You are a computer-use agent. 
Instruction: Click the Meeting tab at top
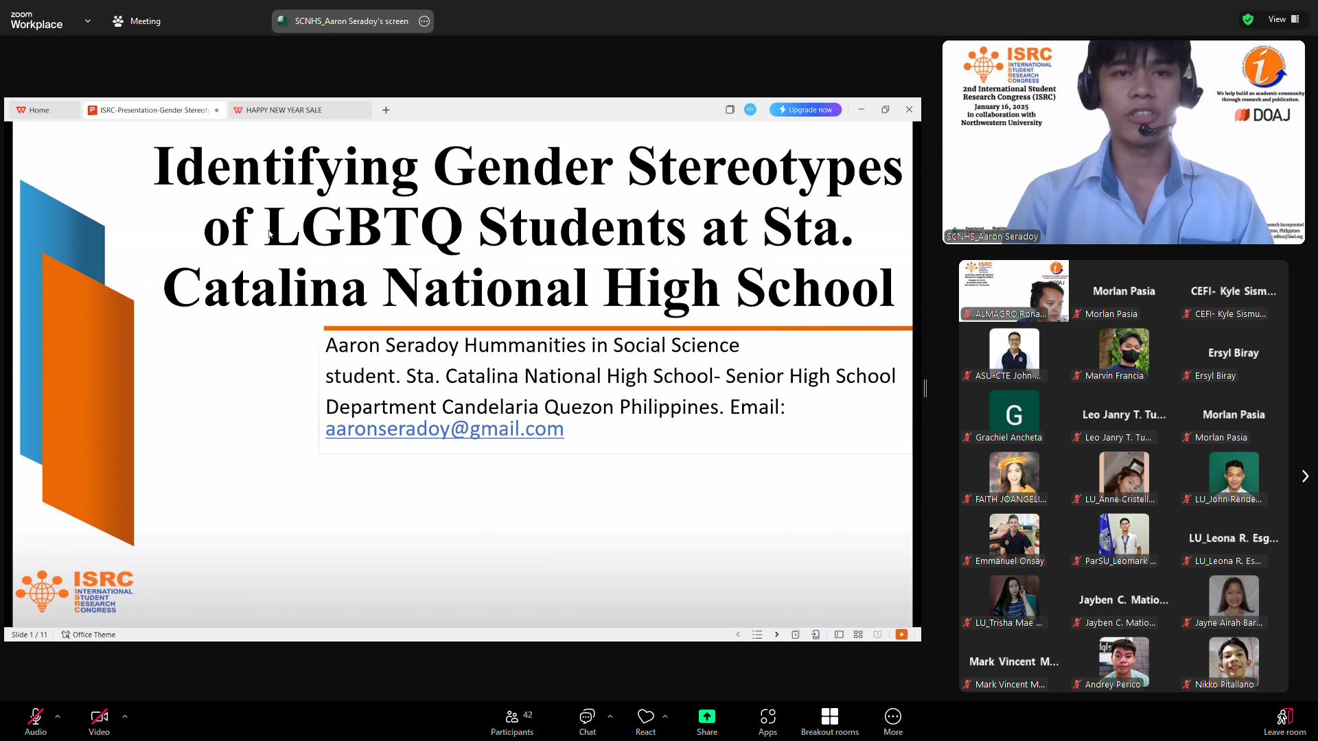click(137, 21)
